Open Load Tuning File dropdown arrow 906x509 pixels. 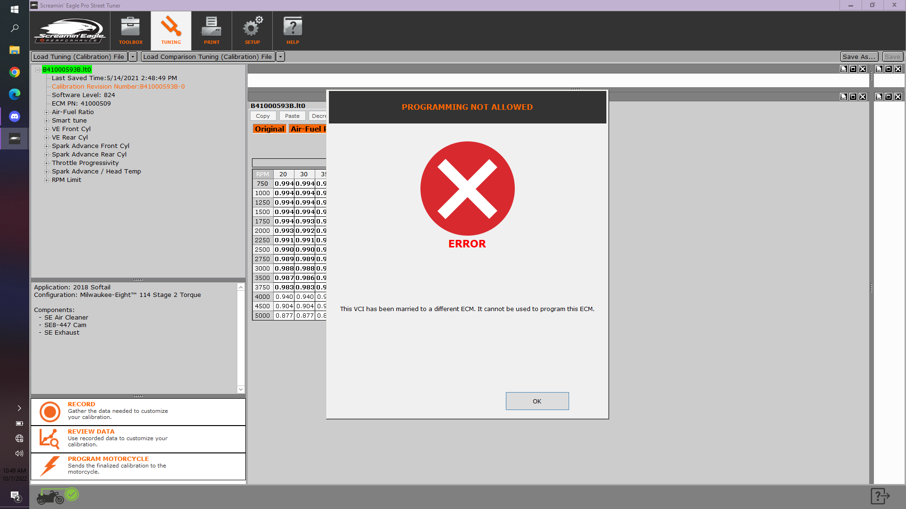click(133, 57)
